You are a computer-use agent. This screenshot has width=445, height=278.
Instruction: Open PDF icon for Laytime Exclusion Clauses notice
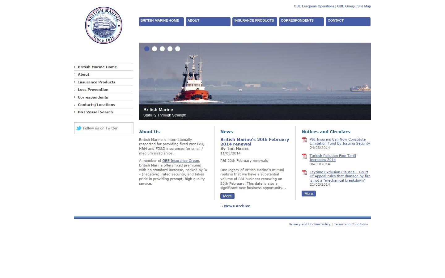[304, 173]
